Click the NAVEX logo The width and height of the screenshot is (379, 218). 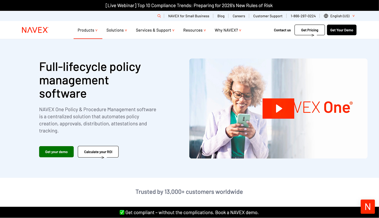[35, 30]
